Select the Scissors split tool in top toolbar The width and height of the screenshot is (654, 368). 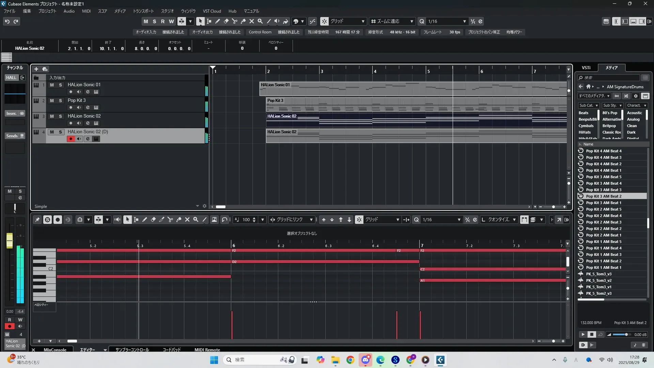[234, 21]
